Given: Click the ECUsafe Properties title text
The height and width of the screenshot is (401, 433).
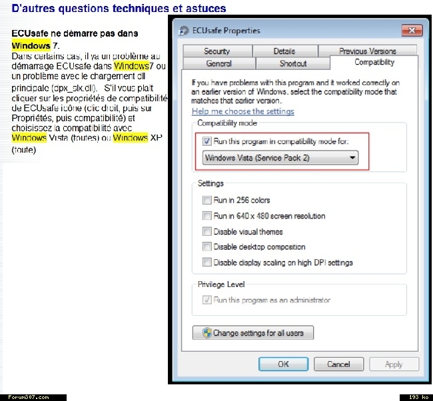Looking at the screenshot, I should (226, 31).
